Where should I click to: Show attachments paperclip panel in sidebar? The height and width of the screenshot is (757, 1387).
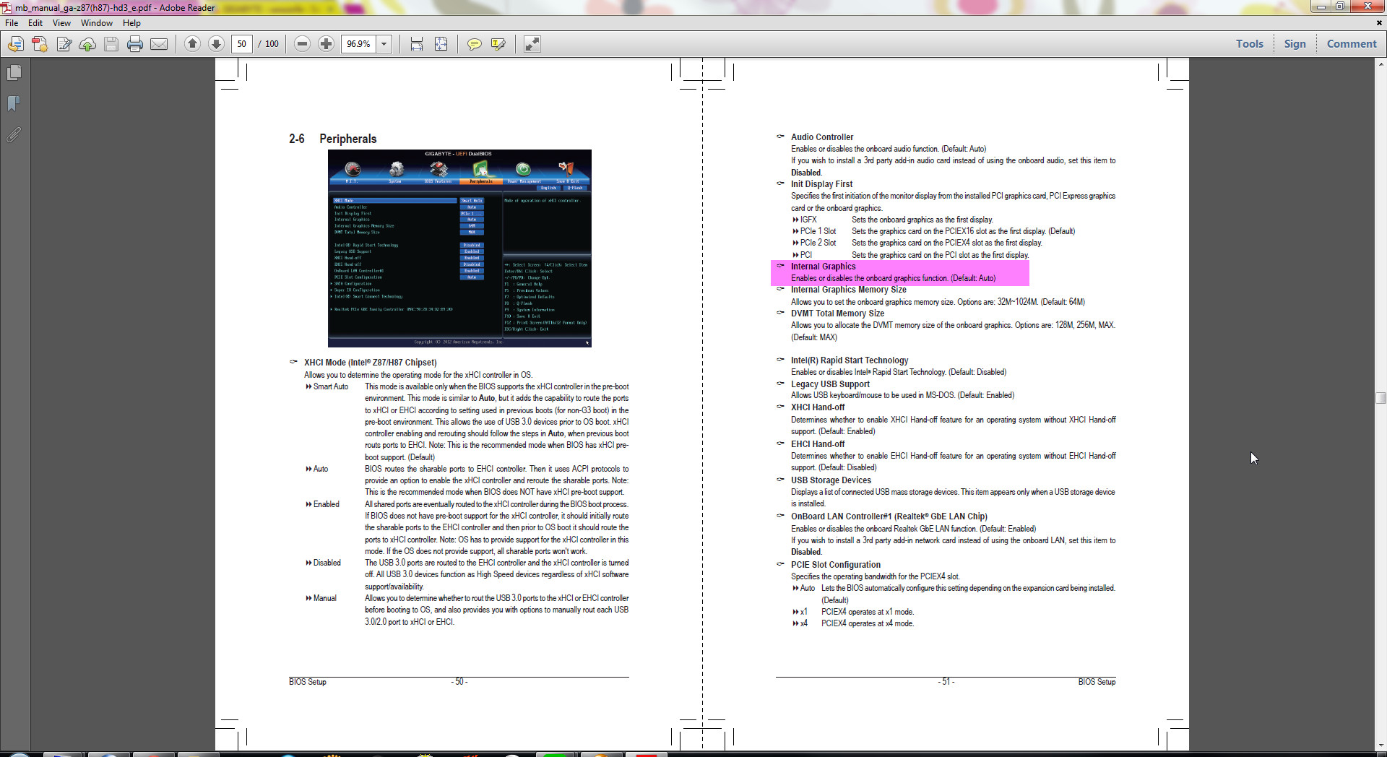coord(14,135)
